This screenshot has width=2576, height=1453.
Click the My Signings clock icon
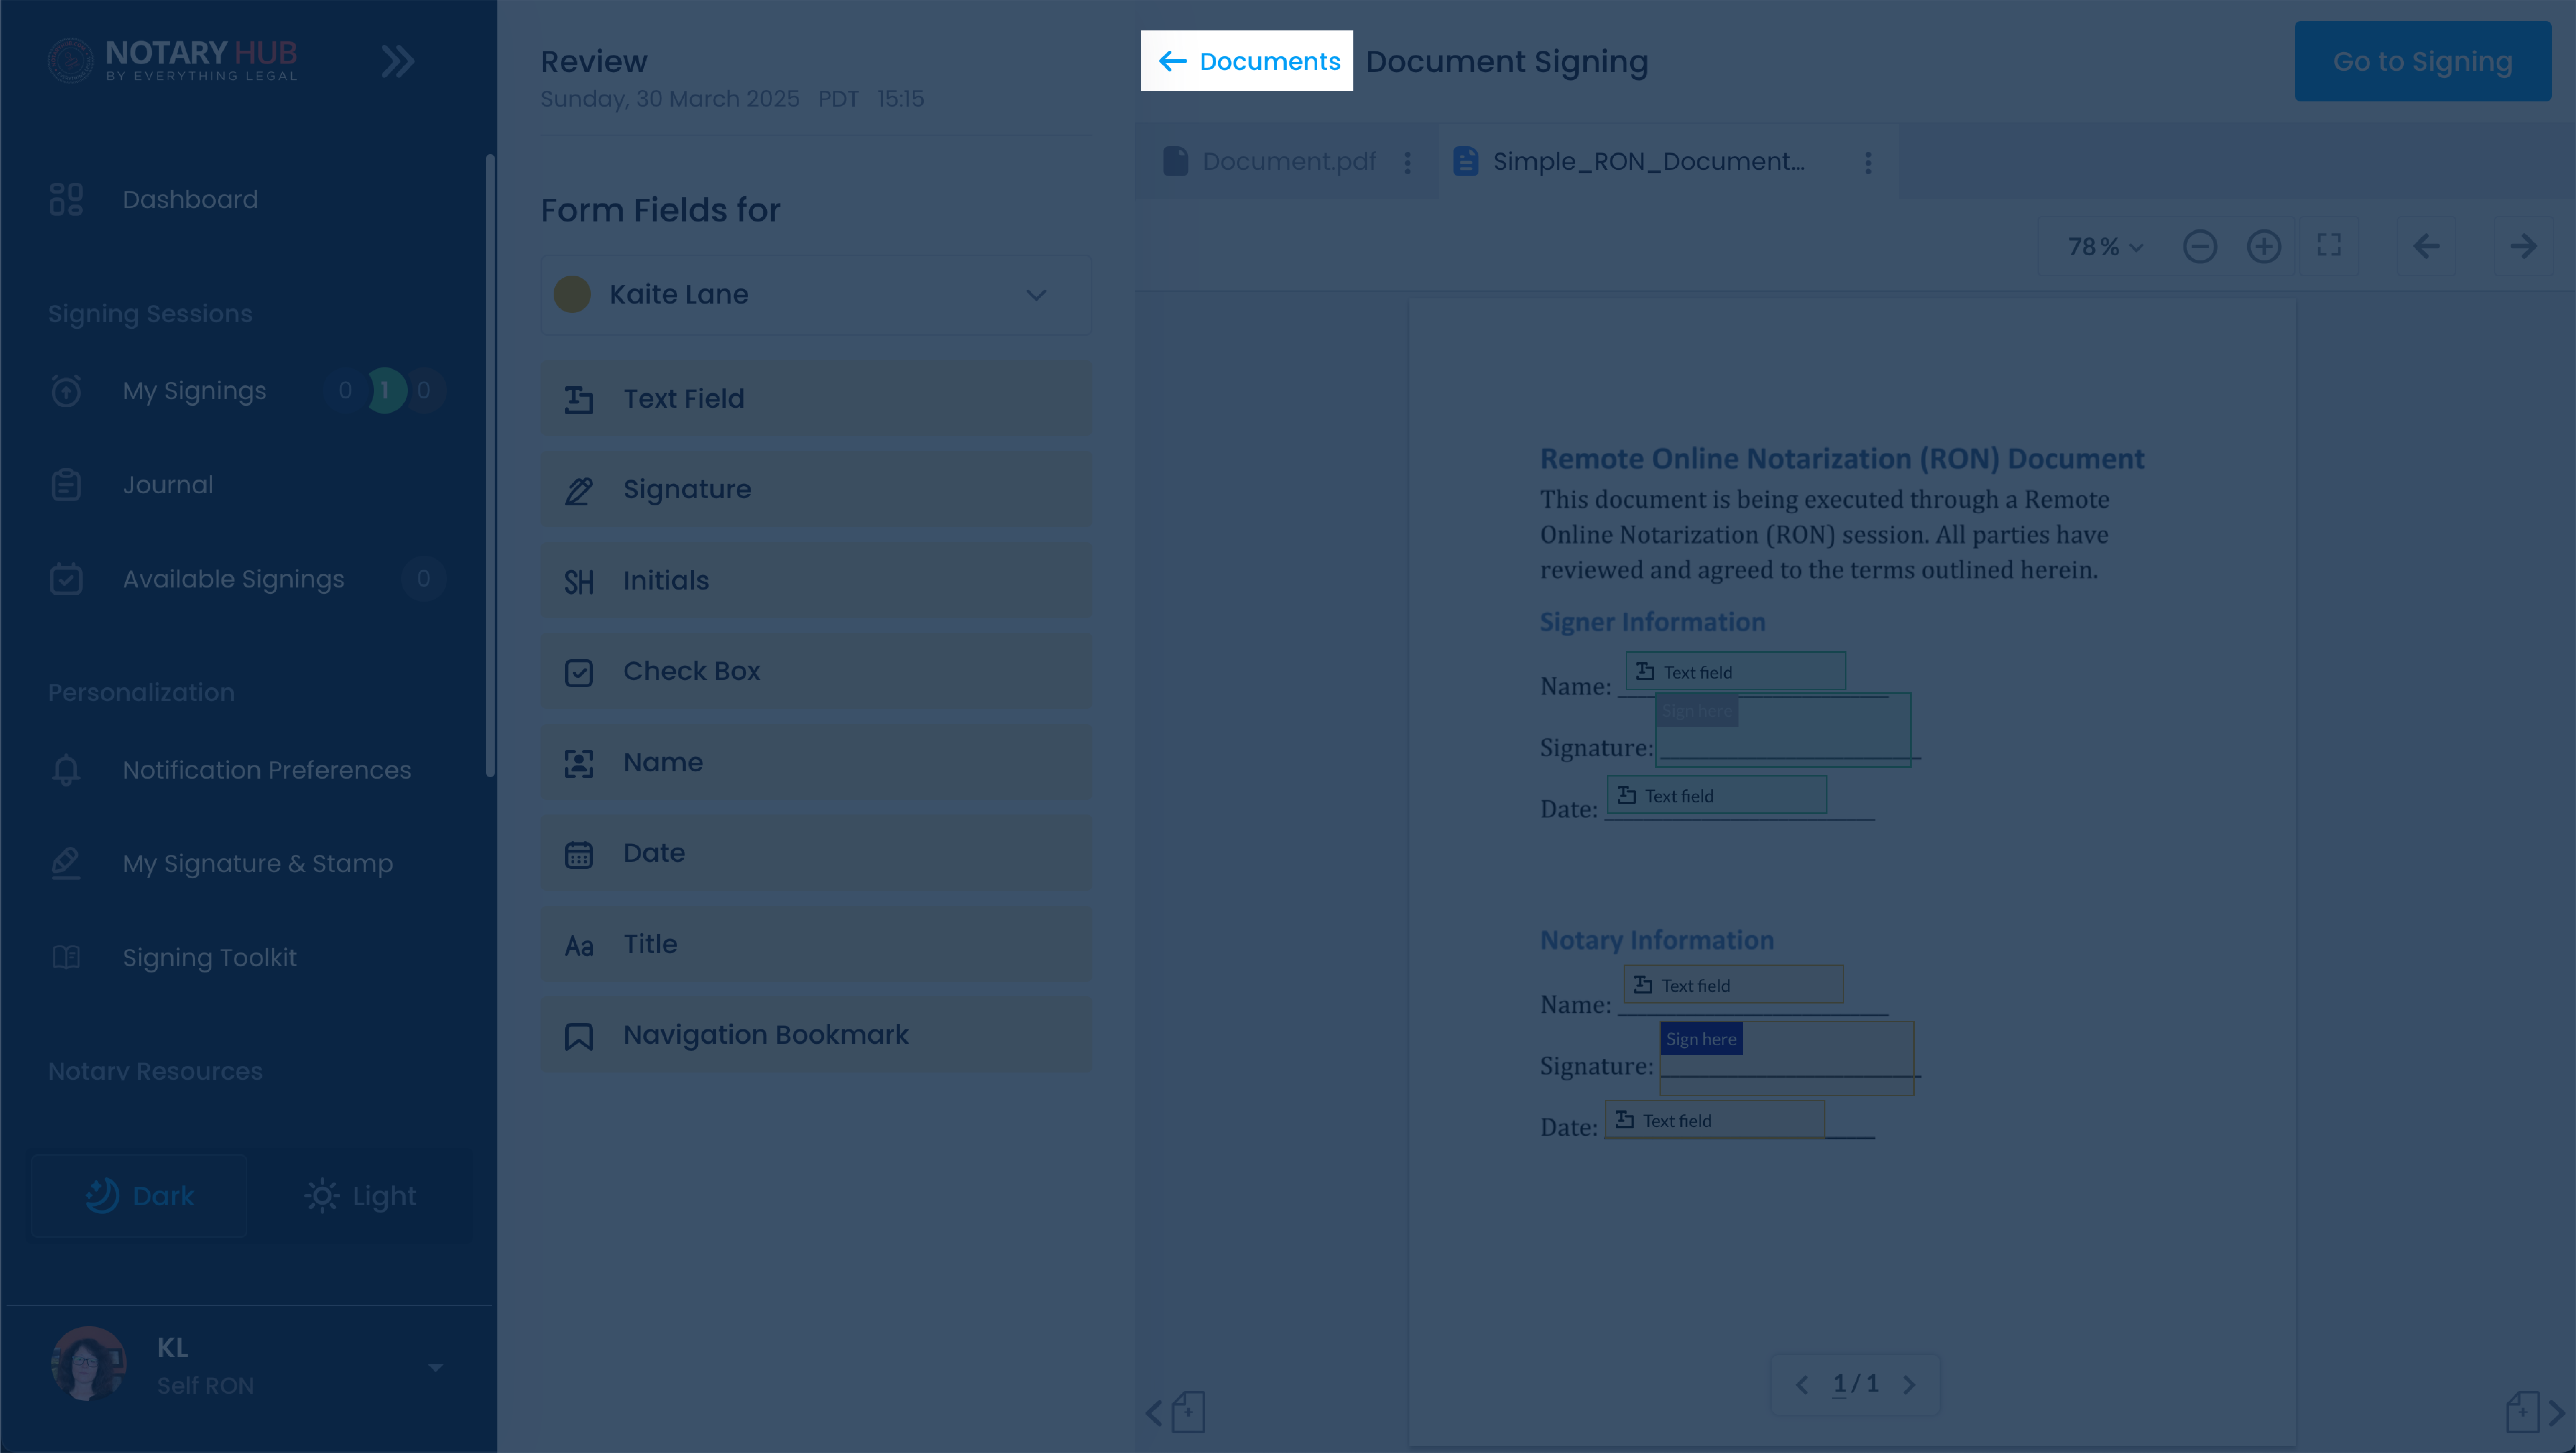pos(66,390)
